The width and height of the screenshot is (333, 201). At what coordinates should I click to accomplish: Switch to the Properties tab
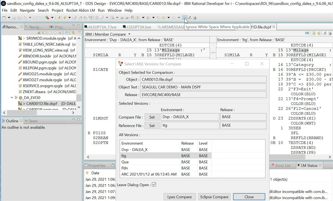pos(95,165)
